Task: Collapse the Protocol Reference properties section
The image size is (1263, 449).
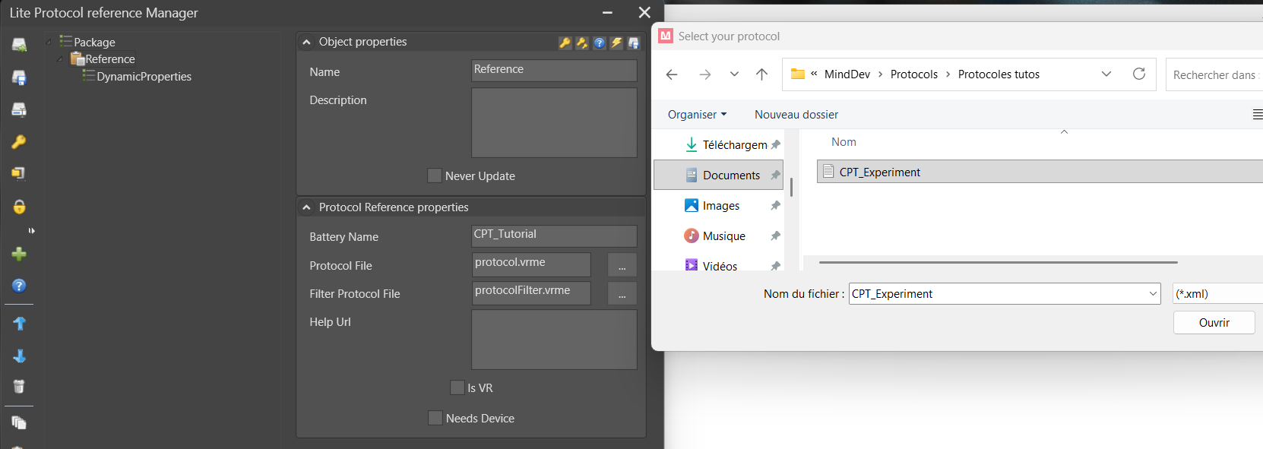Action: pos(307,207)
